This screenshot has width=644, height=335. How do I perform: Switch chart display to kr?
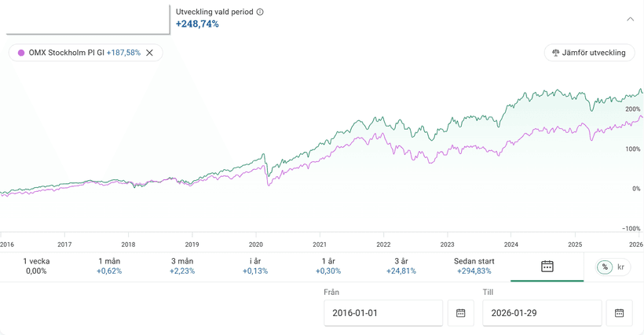(621, 267)
